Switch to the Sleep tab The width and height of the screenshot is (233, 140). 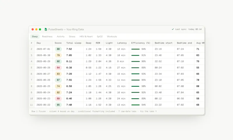tap(35, 37)
